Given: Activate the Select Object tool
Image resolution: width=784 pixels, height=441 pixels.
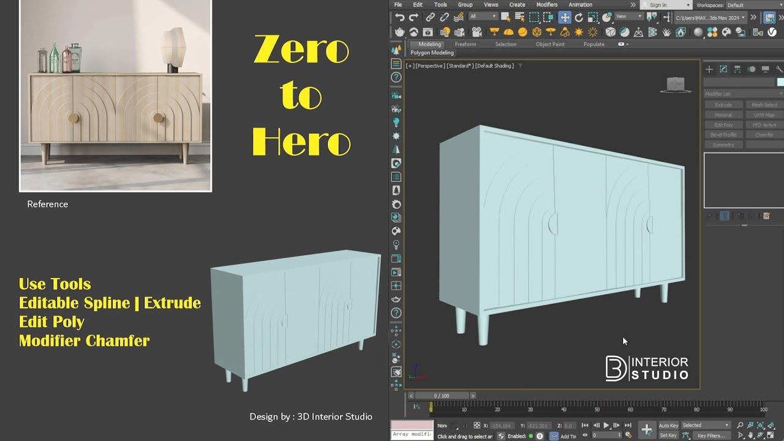Looking at the screenshot, I should click(x=506, y=17).
